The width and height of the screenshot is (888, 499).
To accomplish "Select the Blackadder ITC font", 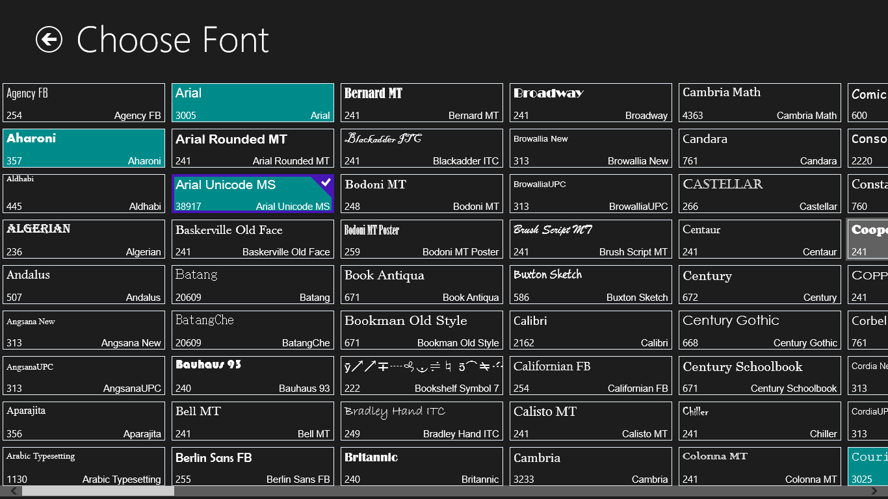I will click(x=422, y=148).
